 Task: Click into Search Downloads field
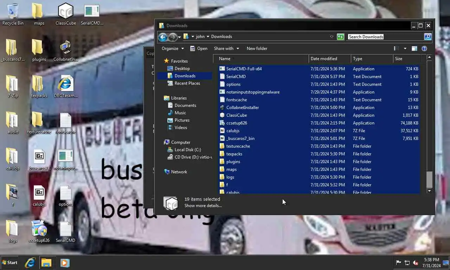[x=385, y=37]
